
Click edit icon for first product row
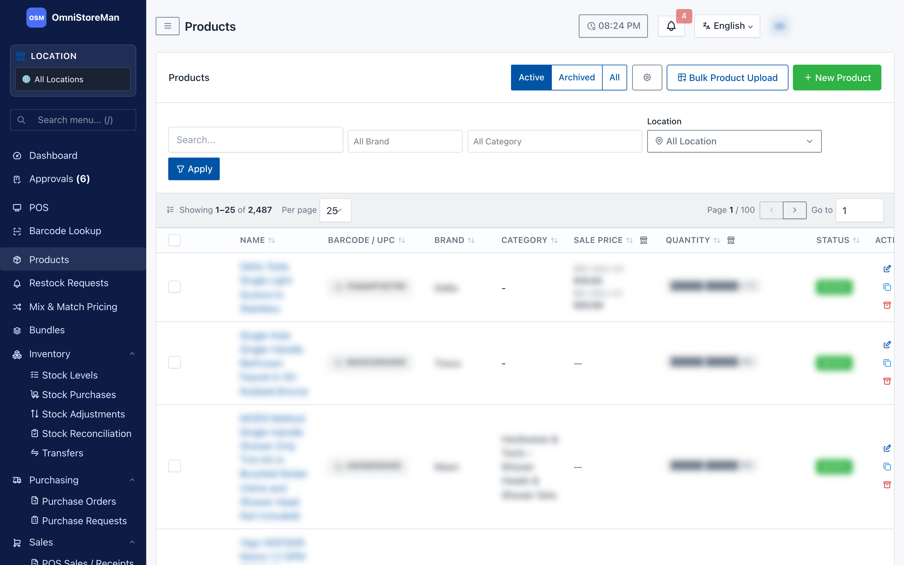pyautogui.click(x=887, y=269)
